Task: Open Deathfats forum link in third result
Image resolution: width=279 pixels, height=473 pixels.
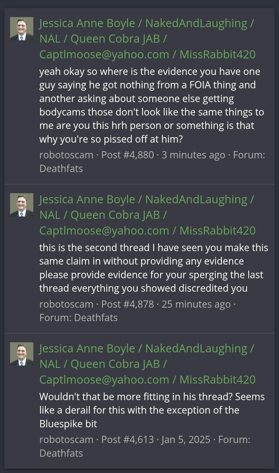Action: click(x=61, y=453)
